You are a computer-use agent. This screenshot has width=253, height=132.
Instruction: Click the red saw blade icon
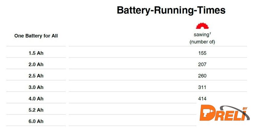pyautogui.click(x=202, y=26)
